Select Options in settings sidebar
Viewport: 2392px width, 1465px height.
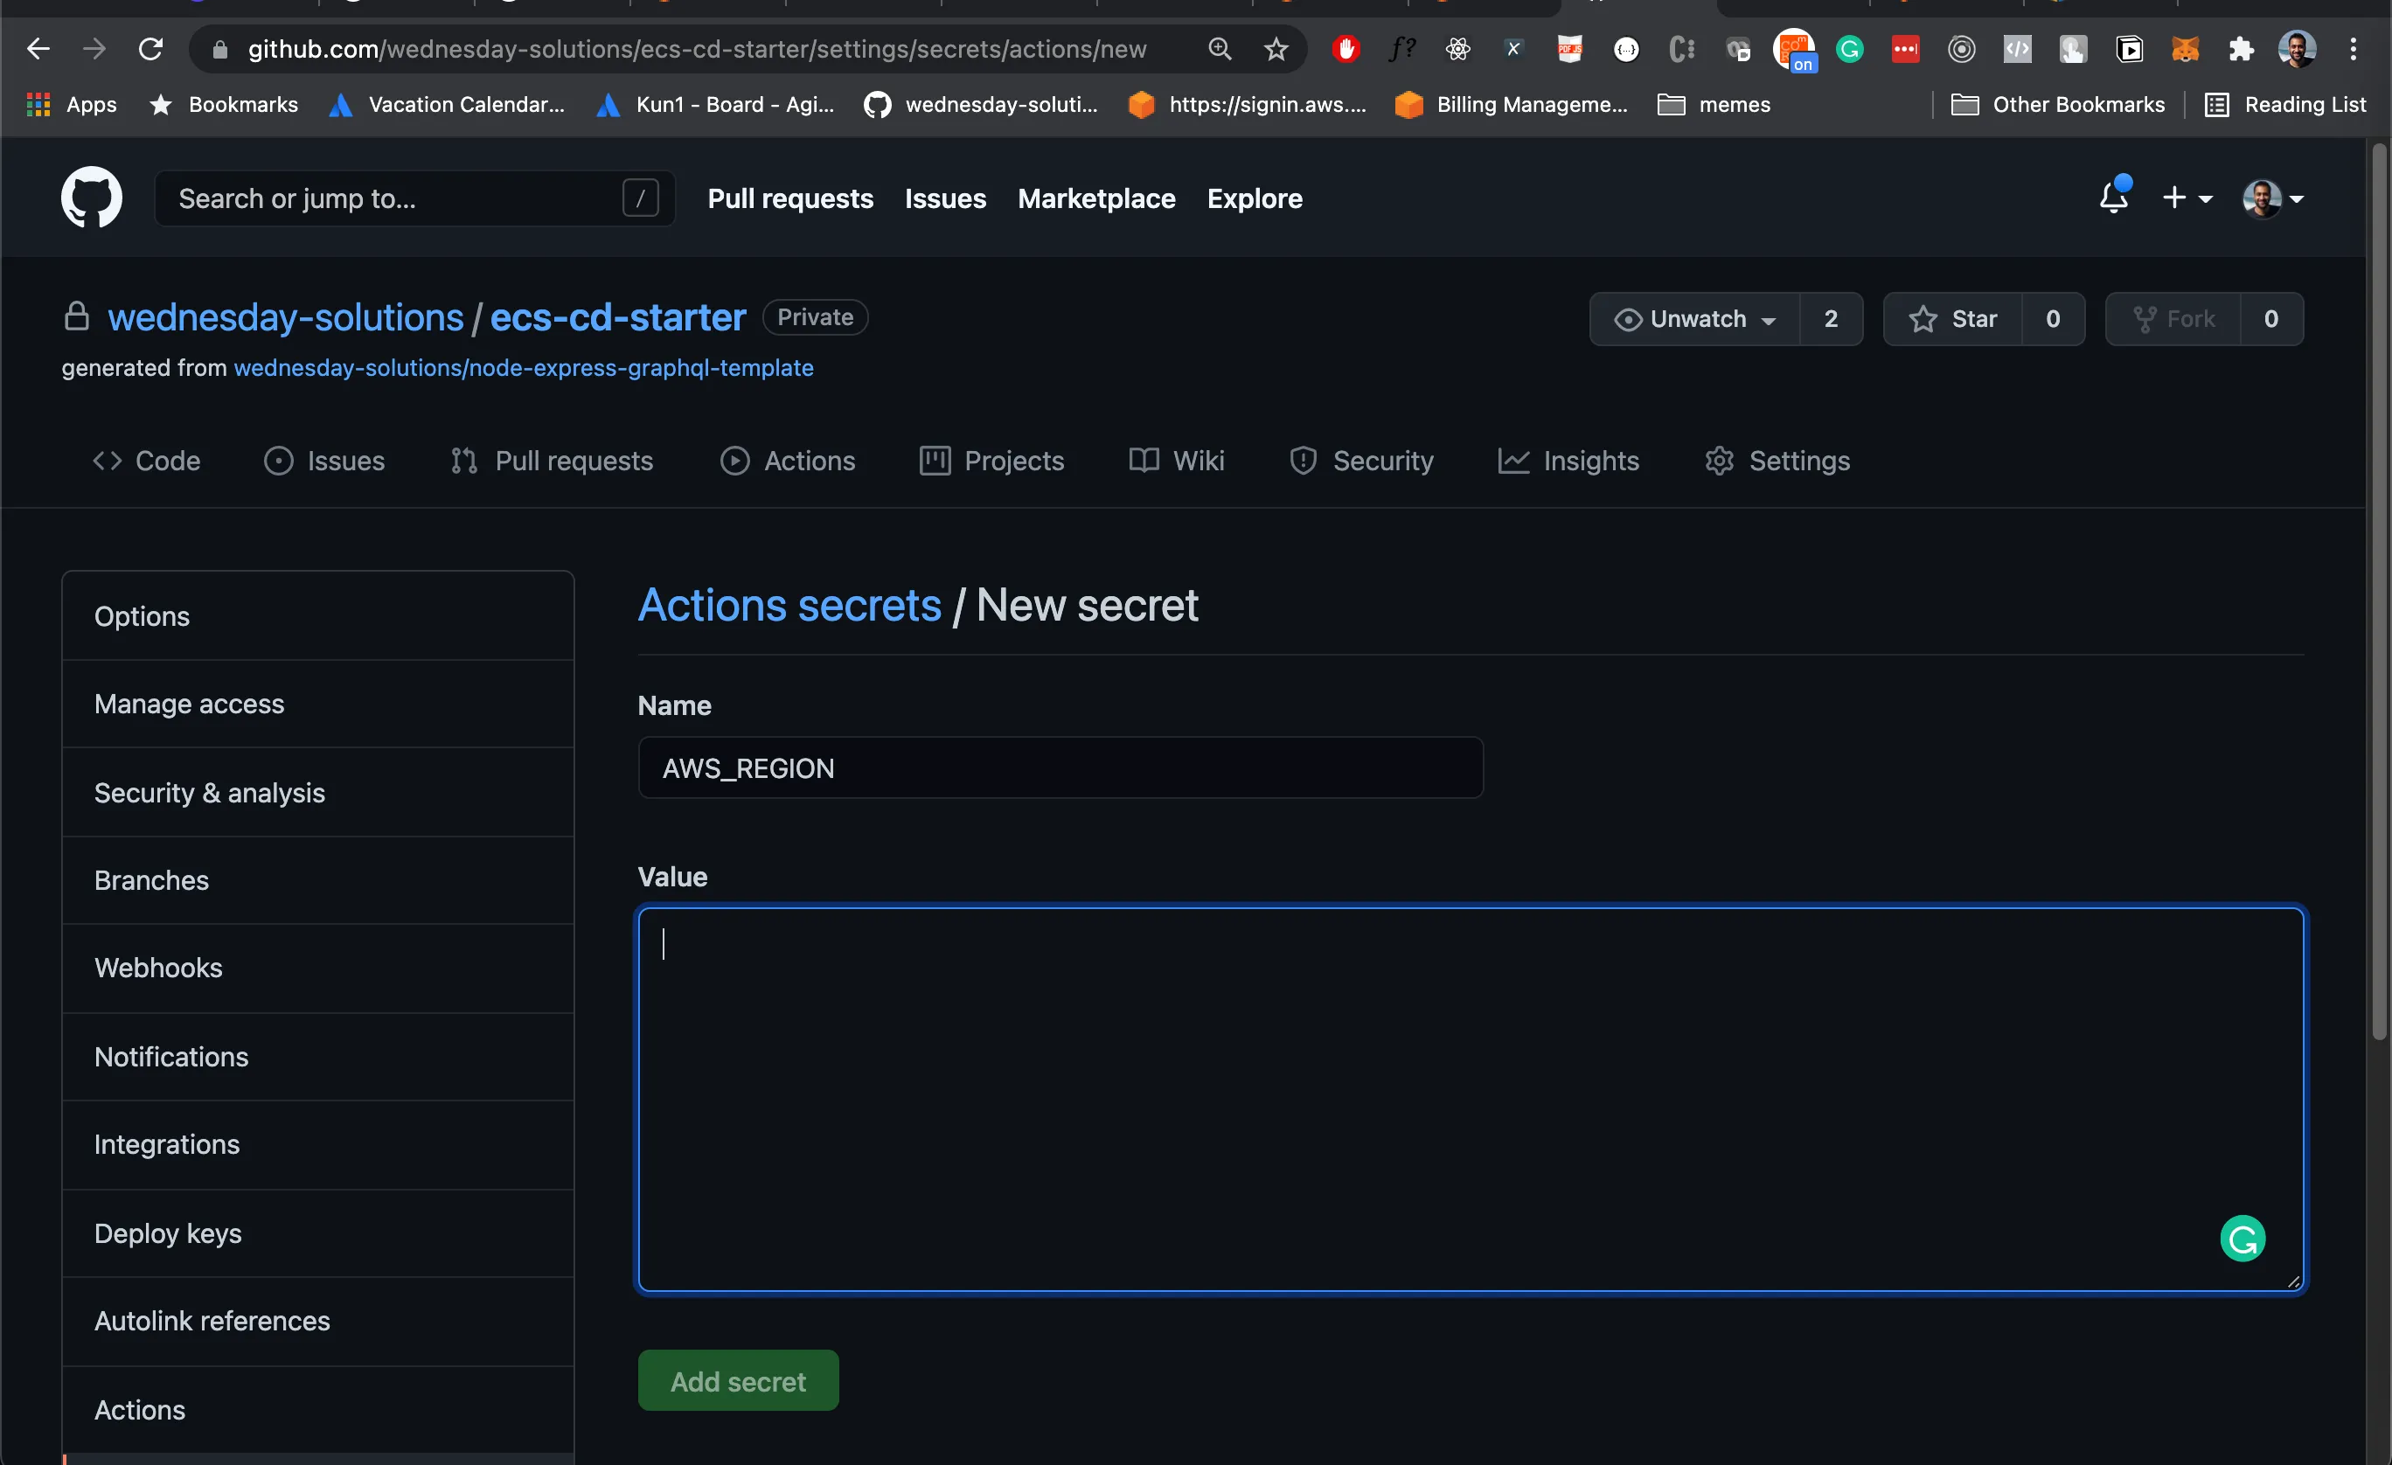pyautogui.click(x=317, y=616)
